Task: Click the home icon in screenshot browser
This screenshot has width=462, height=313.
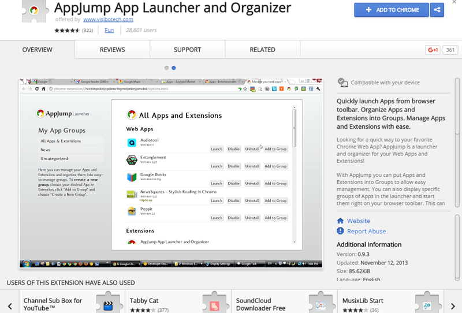Action: point(44,89)
